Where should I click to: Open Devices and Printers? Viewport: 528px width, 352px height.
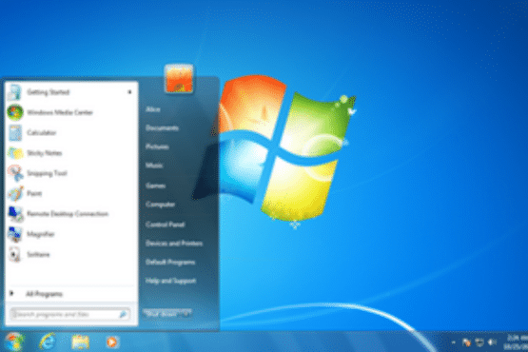pos(174,244)
